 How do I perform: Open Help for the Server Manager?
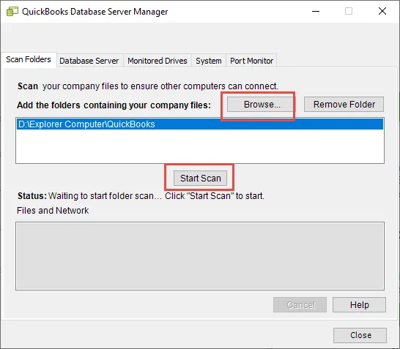pos(359,304)
